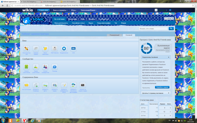197x123 pixels.
Task: Open the notifications icon beside the username
Action: [170, 10]
